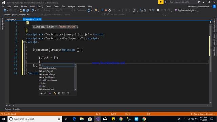Screen dimensions: 217x122
Task: Refresh the browser with the Browser Link icon
Action: [89, 11]
